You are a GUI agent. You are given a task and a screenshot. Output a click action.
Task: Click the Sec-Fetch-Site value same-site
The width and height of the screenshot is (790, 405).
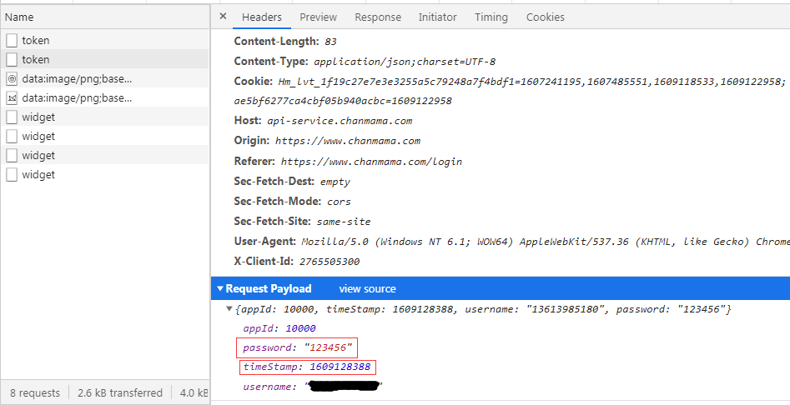[x=344, y=222]
